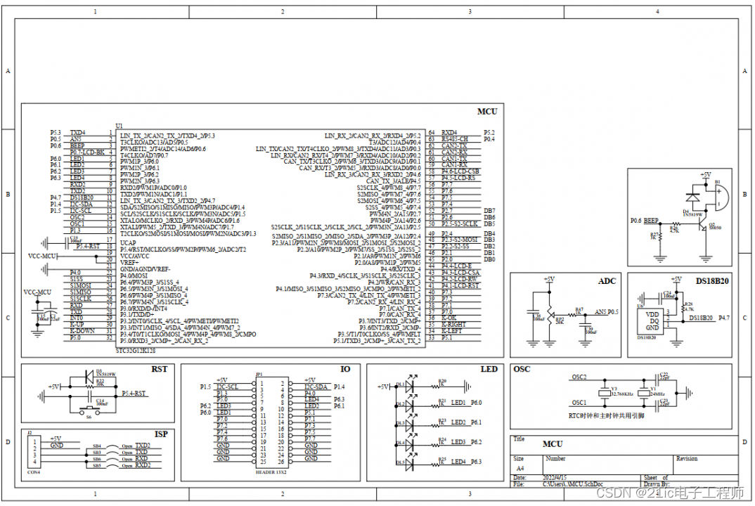Click the Y1 24MHz crystal symbol
This screenshot has width=755, height=506.
click(x=644, y=392)
